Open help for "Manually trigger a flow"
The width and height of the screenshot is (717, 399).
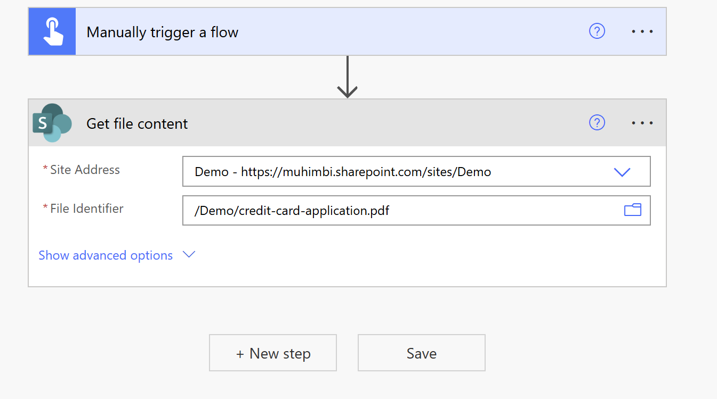597,31
